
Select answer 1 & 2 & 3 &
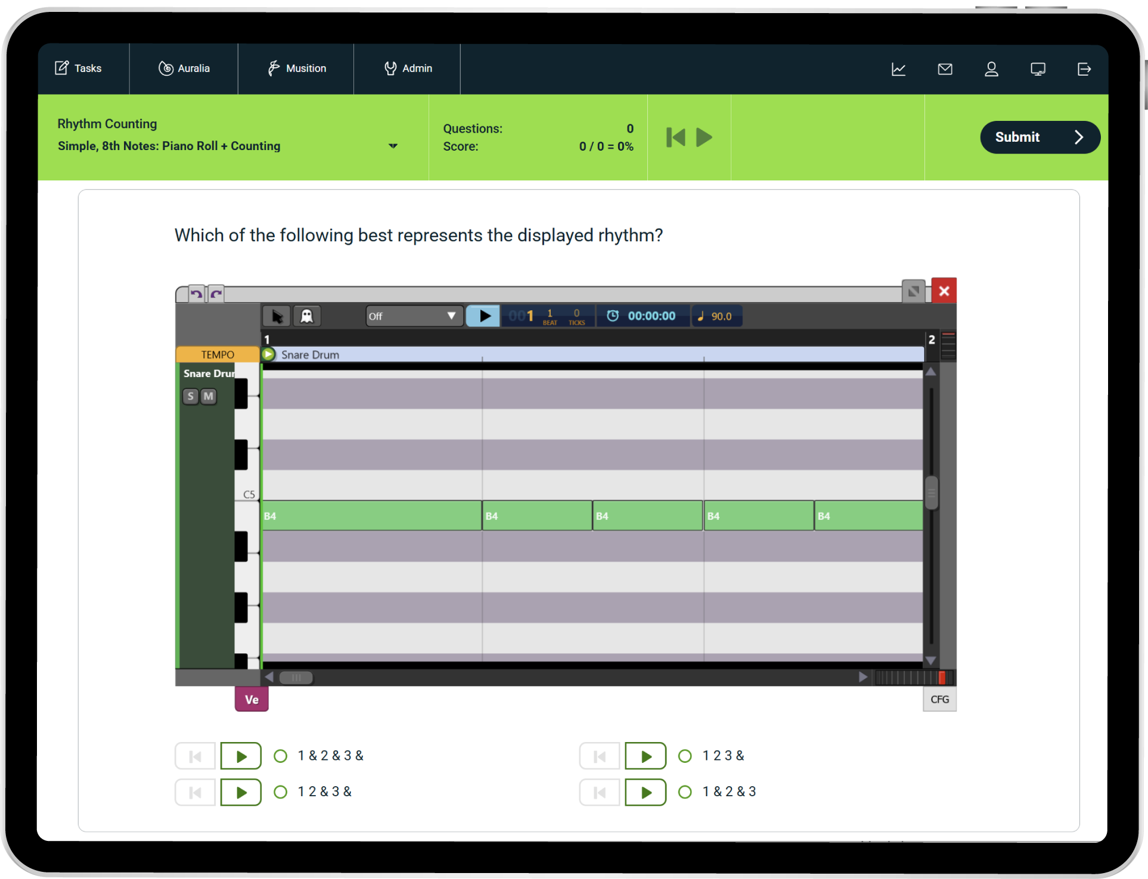(x=281, y=756)
